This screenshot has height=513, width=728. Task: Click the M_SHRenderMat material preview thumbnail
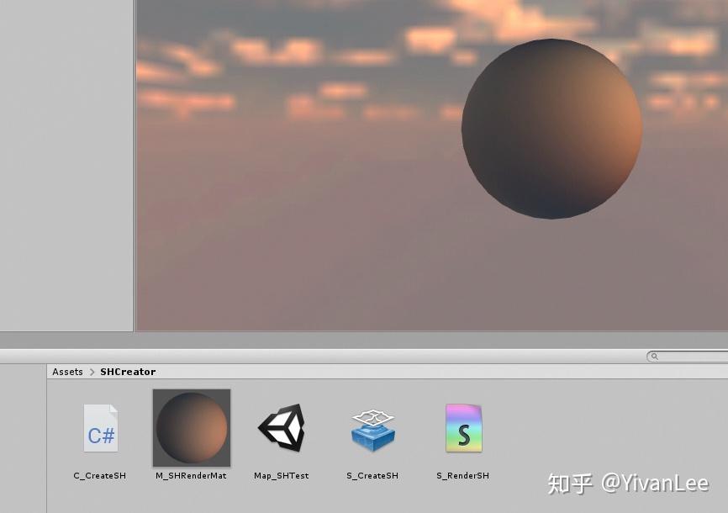(191, 428)
